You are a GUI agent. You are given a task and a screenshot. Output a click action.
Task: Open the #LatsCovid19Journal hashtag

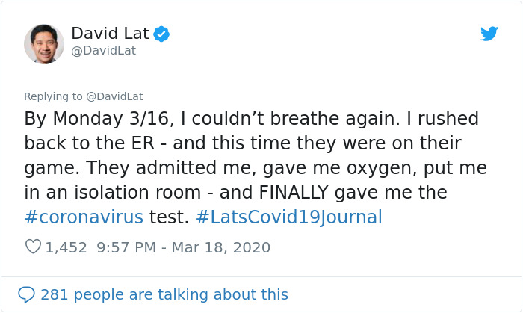coord(288,217)
